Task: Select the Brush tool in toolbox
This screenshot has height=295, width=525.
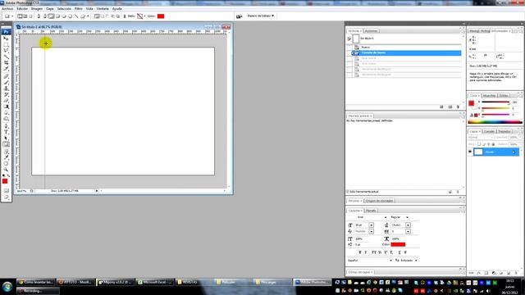Action: tap(6, 82)
